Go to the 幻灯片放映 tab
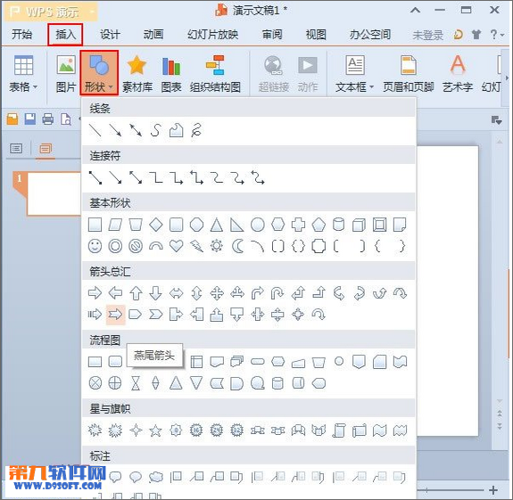Image resolution: width=513 pixels, height=500 pixels. point(212,34)
